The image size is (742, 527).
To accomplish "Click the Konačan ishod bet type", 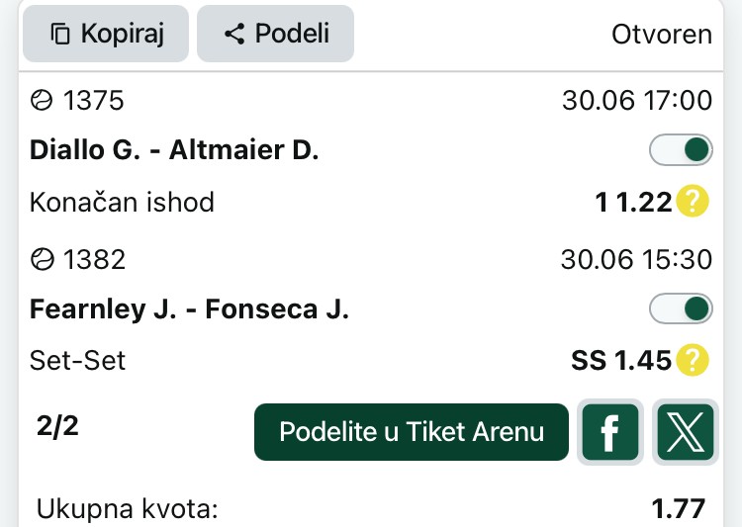I will pos(122,202).
